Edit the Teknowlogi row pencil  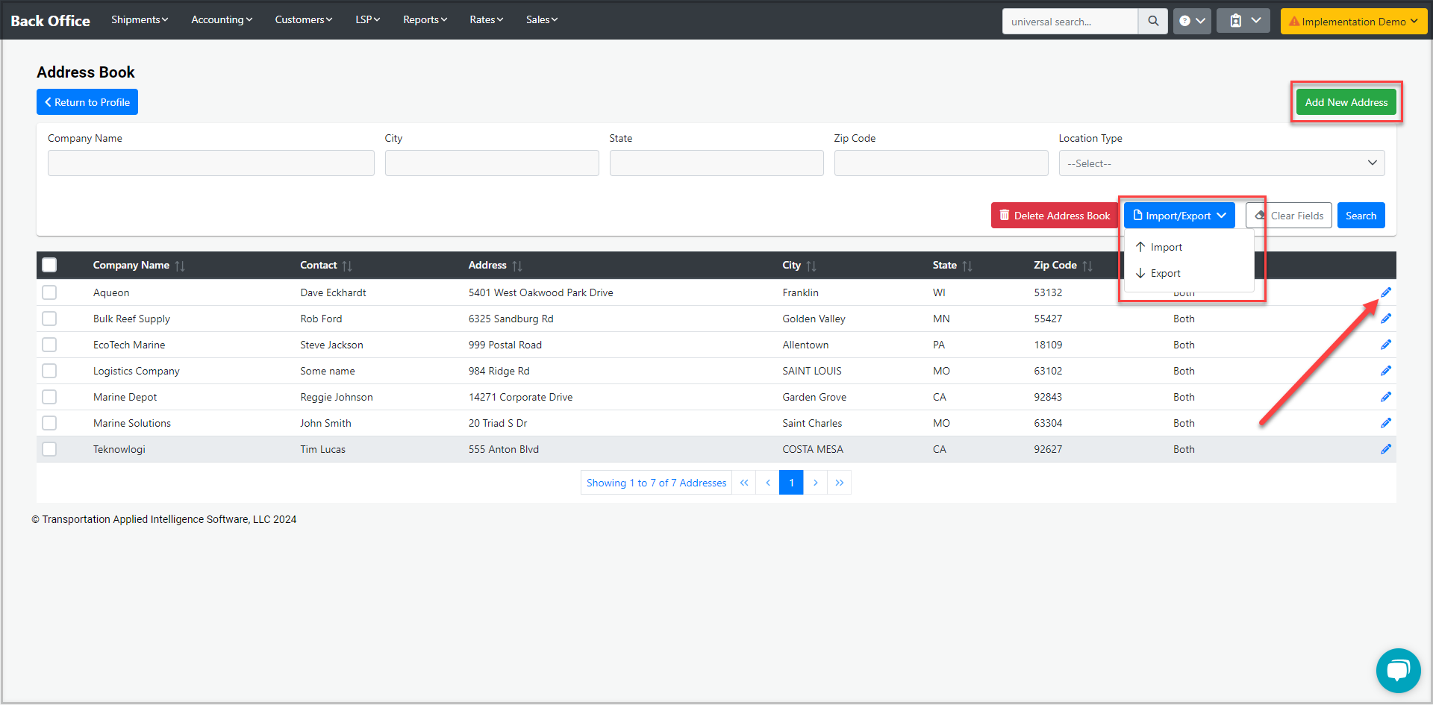pos(1386,449)
